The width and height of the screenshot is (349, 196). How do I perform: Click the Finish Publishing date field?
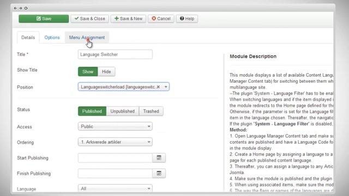click(115, 173)
